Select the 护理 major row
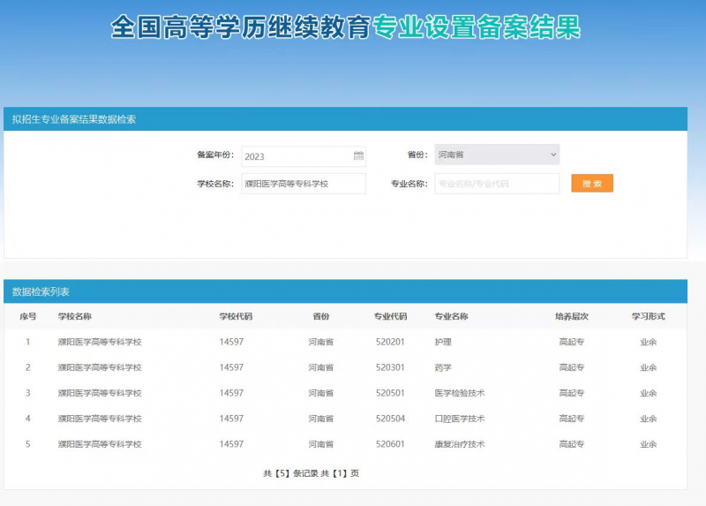706x506 pixels. (x=443, y=342)
